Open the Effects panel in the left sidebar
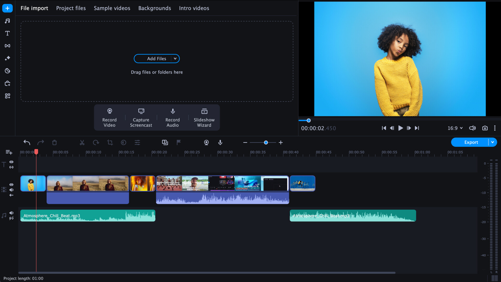The height and width of the screenshot is (282, 501). tap(7, 58)
